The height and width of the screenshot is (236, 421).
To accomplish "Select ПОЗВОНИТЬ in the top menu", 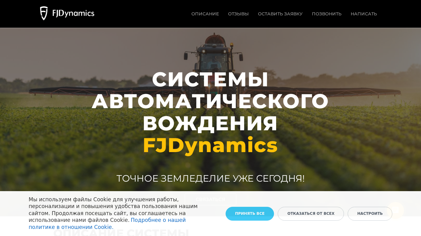I will 327,14.
